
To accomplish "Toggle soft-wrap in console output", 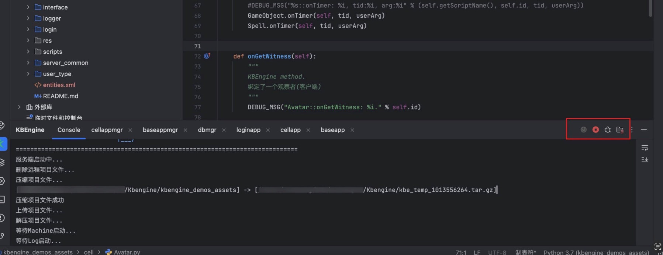I will click(x=645, y=148).
